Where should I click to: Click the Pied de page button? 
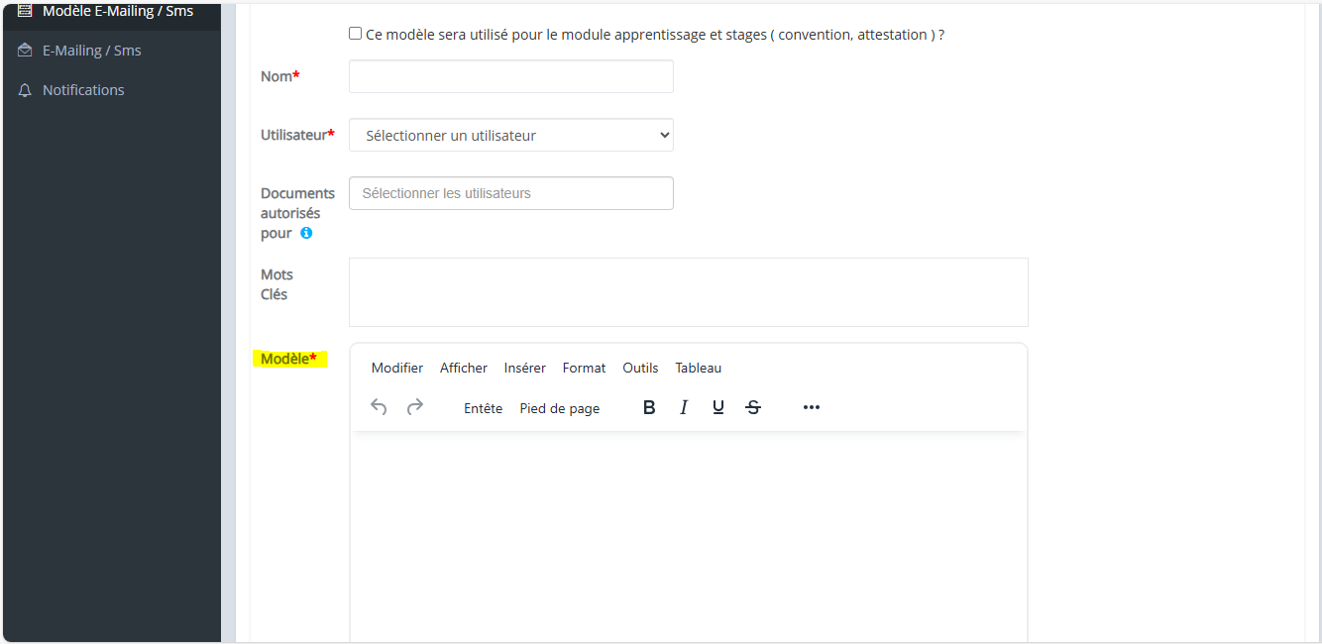560,408
